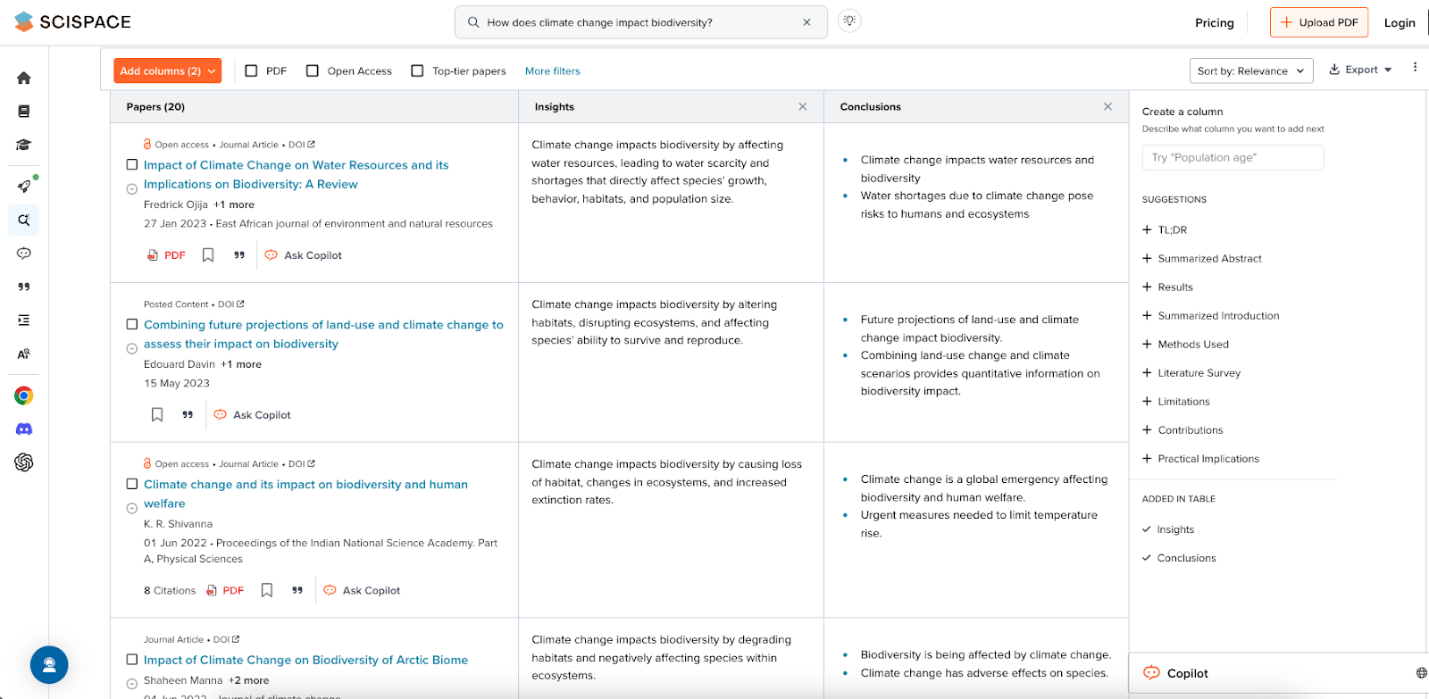Viewport: 1429px width, 699px height.
Task: Open the Sort by: Relevance dropdown
Action: click(1251, 71)
